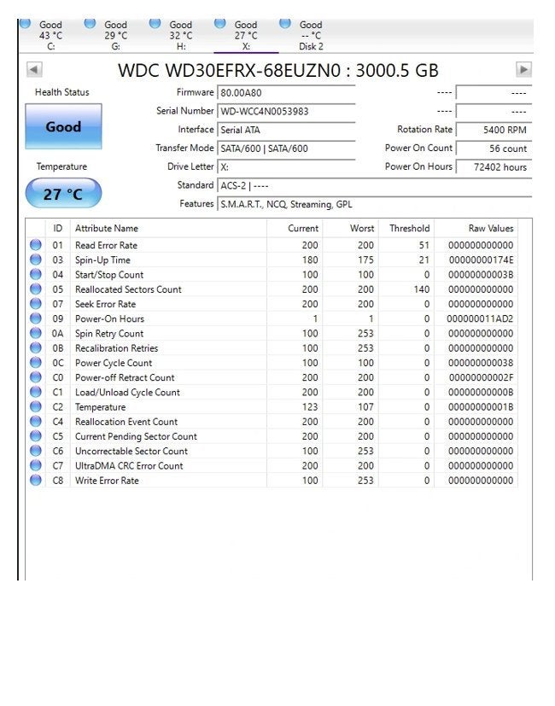The height and width of the screenshot is (706, 555).
Task: Click the G: drive status orb in top bar
Action: pyautogui.click(x=91, y=22)
